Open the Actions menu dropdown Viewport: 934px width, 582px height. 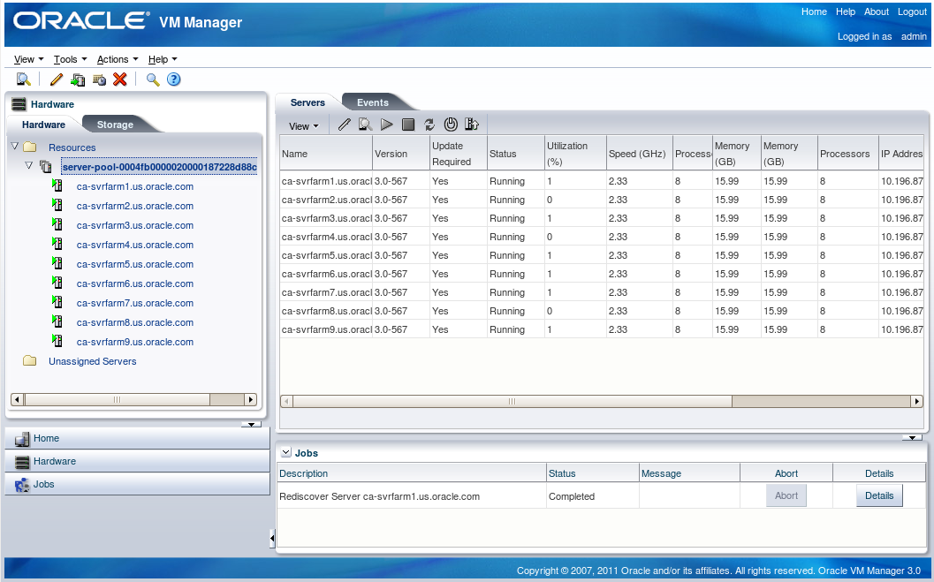point(118,59)
